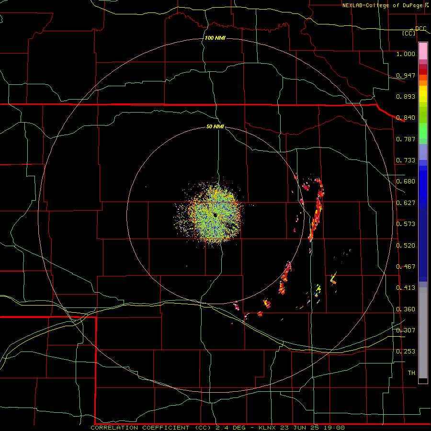Select the 0.893 scale value

[406, 96]
